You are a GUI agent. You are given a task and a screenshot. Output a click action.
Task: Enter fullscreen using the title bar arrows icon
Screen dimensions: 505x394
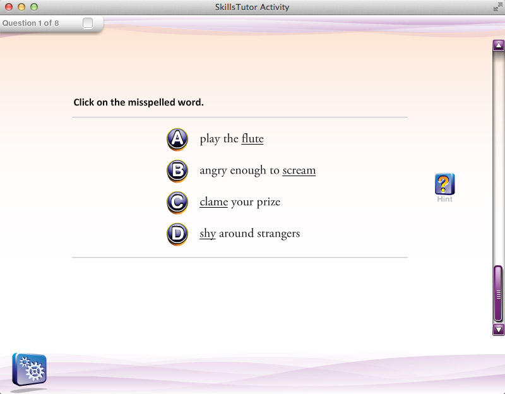point(496,7)
